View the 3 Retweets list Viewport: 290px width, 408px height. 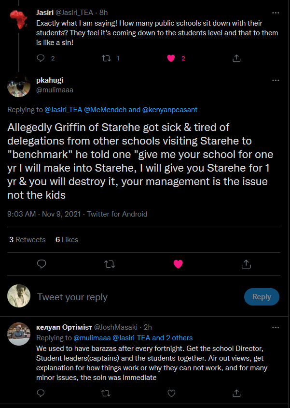[27, 240]
